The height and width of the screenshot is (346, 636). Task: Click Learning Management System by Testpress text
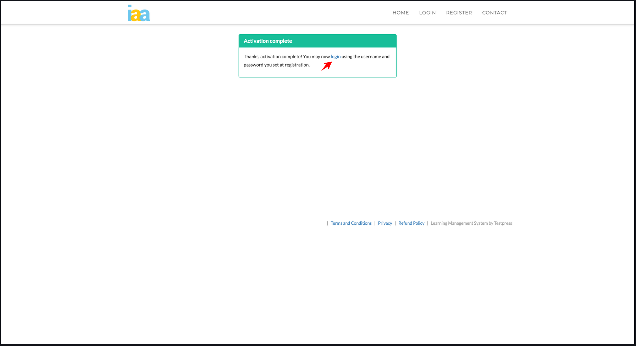[471, 223]
